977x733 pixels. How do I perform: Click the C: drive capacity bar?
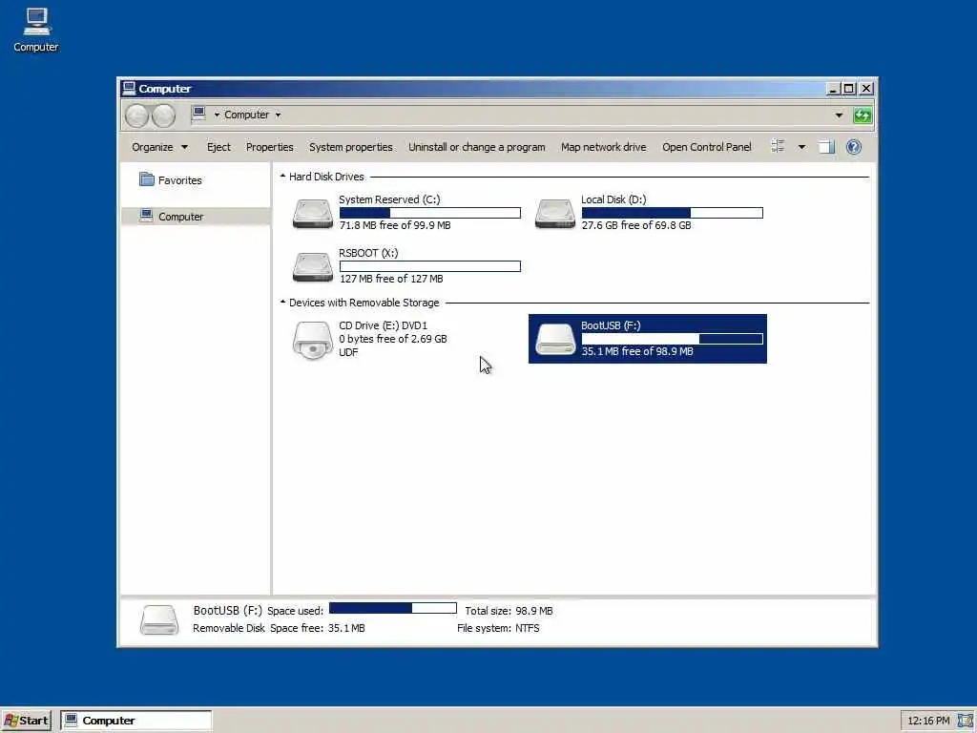[430, 213]
